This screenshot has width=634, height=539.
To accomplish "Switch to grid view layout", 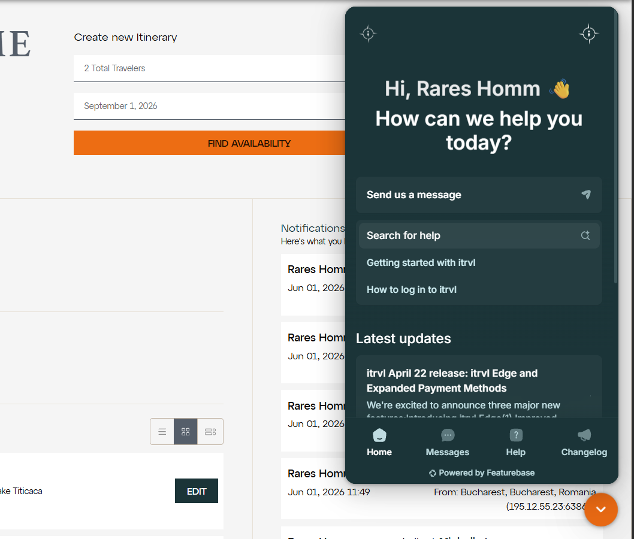I will click(x=186, y=432).
